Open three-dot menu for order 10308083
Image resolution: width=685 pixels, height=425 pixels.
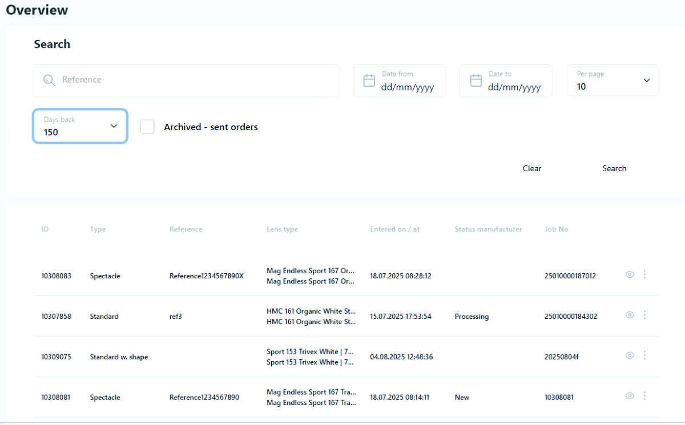(x=644, y=274)
